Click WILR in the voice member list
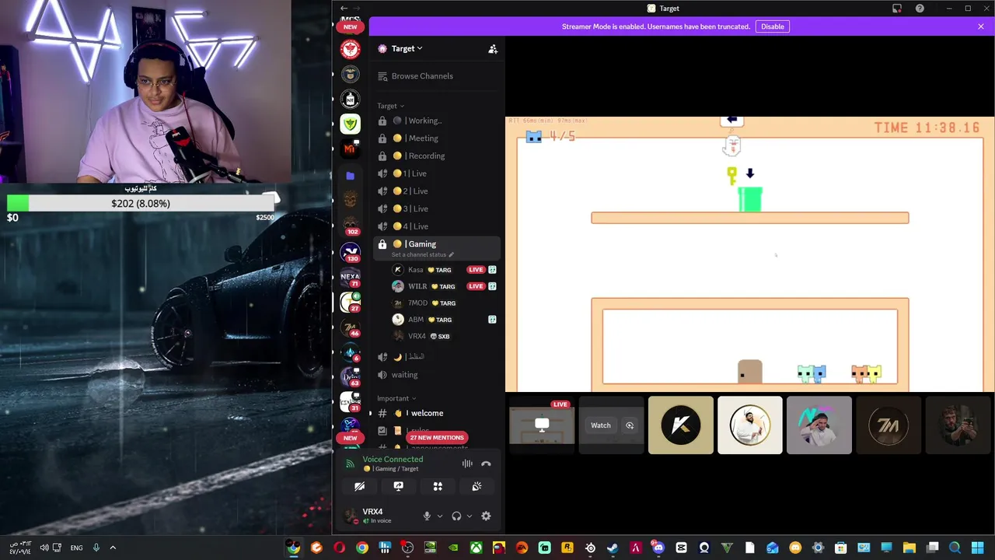 coord(443,286)
